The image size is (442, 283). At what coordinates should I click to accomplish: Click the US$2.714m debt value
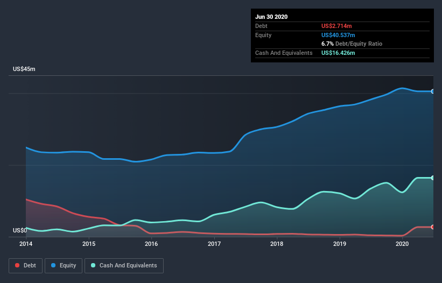[336, 26]
